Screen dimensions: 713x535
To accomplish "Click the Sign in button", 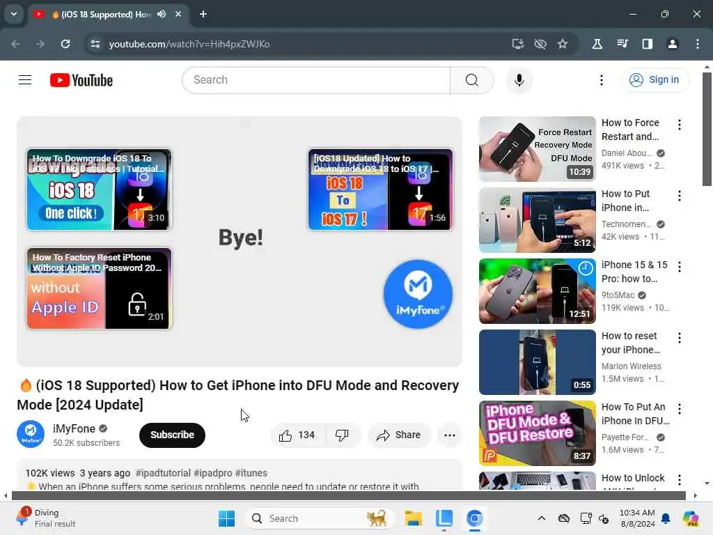I will [x=655, y=79].
